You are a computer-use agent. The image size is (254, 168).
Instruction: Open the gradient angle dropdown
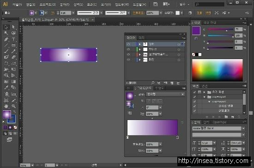[x=160, y=108]
